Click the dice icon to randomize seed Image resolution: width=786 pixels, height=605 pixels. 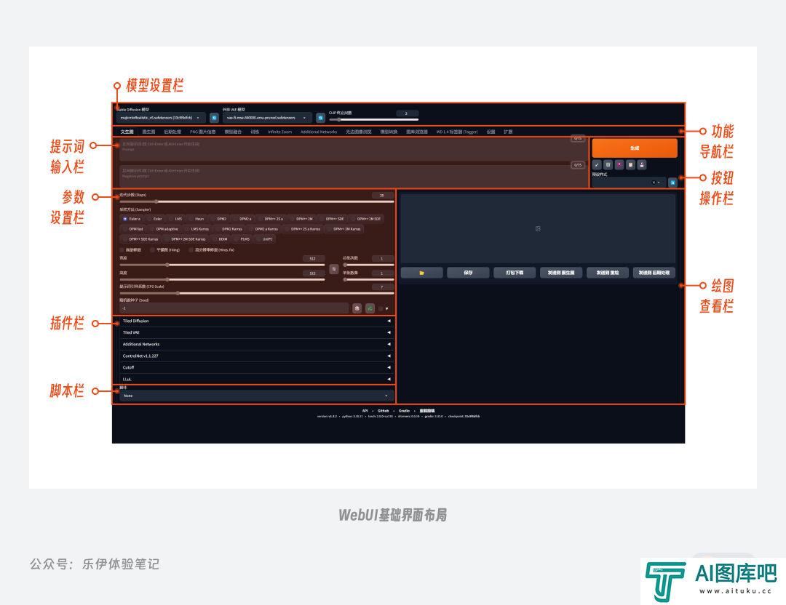tap(357, 308)
